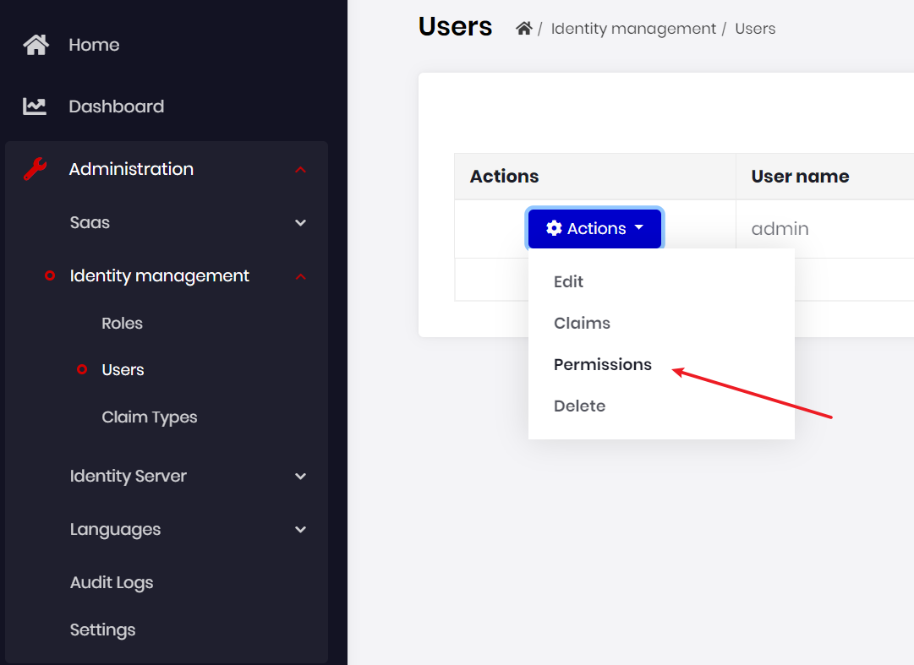Select Edit in the Actions dropdown
The height and width of the screenshot is (665, 914).
[x=568, y=281]
